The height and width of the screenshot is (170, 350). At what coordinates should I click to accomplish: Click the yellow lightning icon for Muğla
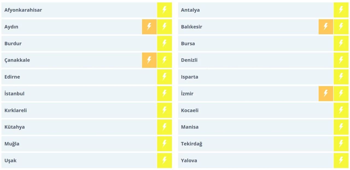164,144
